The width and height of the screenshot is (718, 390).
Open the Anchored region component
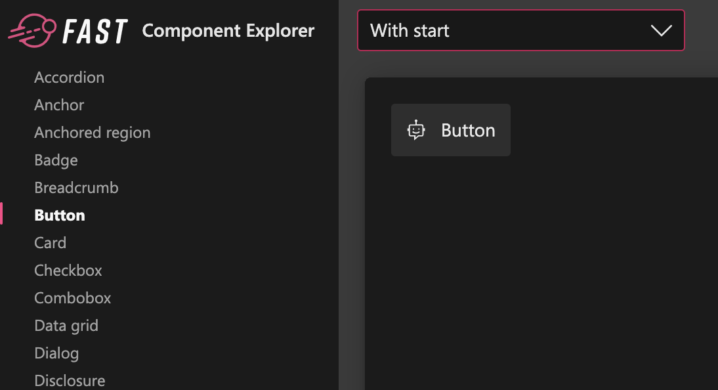pos(92,133)
